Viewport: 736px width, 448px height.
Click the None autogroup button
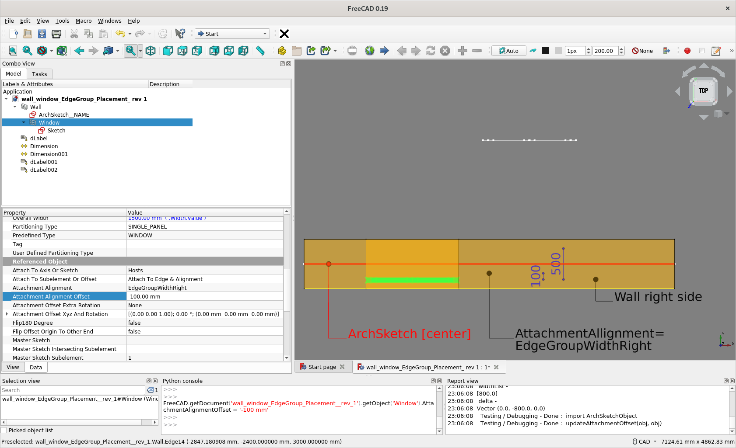point(642,51)
